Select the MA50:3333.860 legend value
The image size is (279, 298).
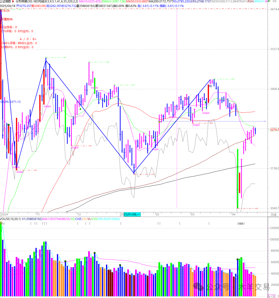(137, 1)
